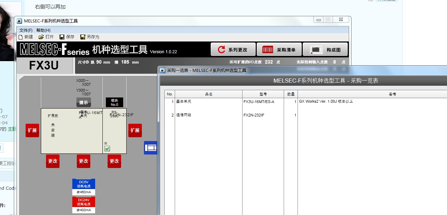Click the blue module icon beside the right 扩展 button
This screenshot has height=215, width=447.
[x=150, y=148]
